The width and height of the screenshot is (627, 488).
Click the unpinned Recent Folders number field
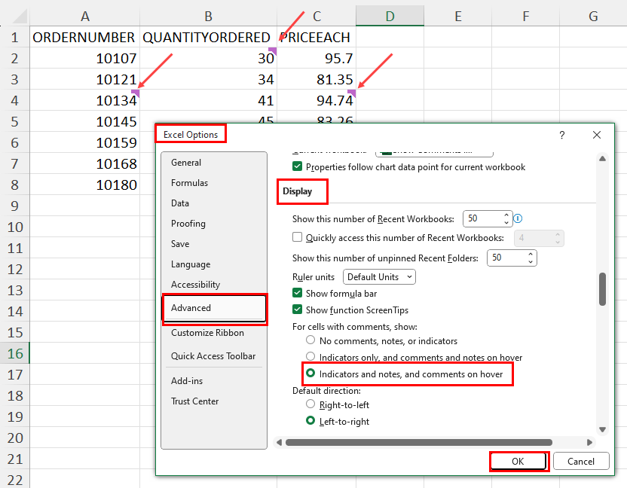coord(507,258)
